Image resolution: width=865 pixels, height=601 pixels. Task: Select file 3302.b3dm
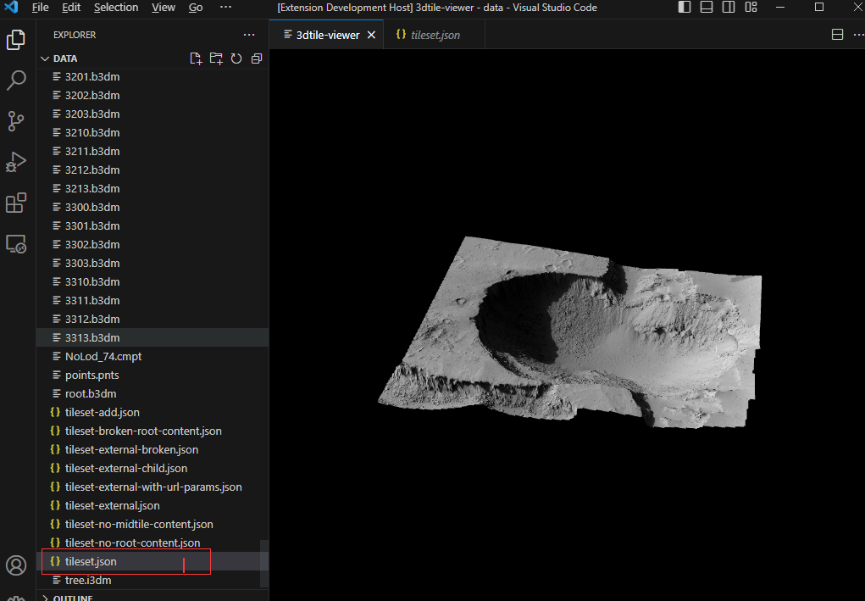152,244
